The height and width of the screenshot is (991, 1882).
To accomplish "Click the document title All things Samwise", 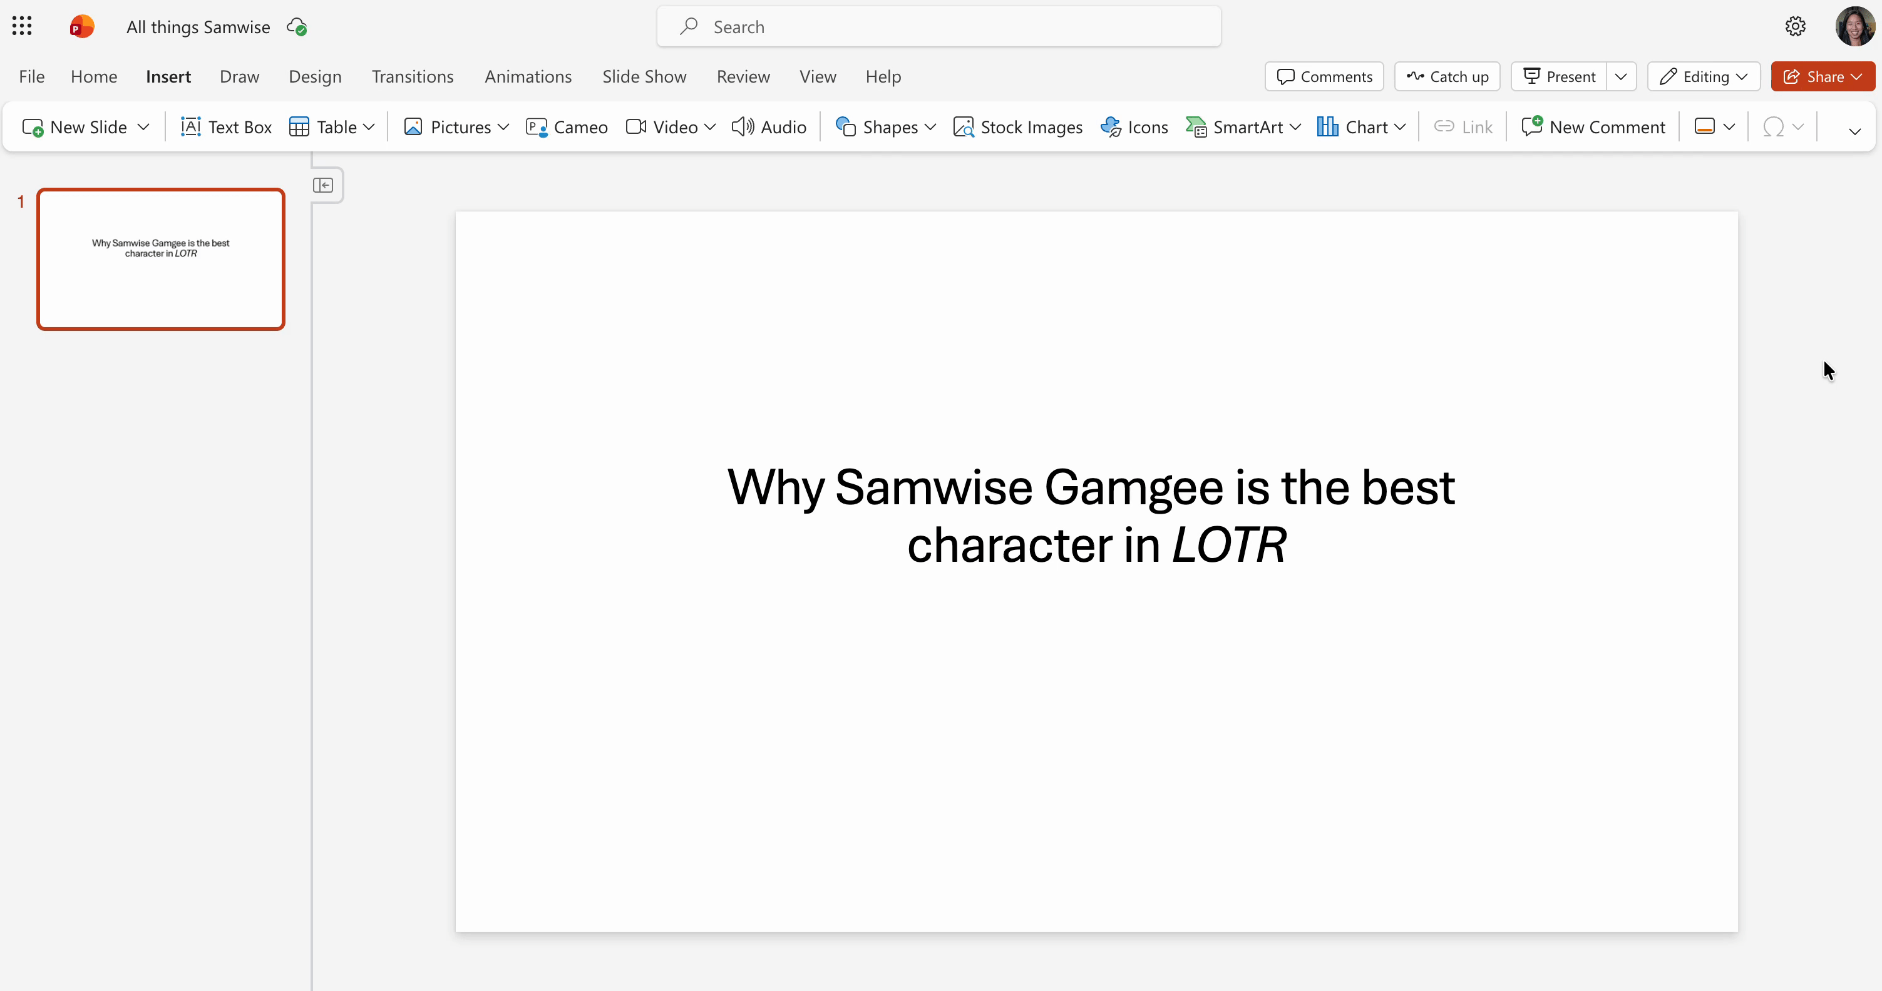I will pos(198,27).
